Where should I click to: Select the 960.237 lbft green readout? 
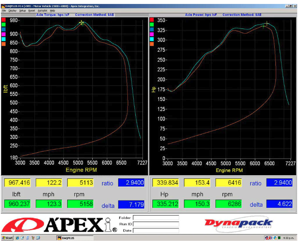(x=17, y=204)
